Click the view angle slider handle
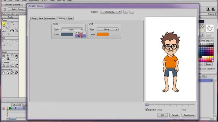 [x=147, y=105]
